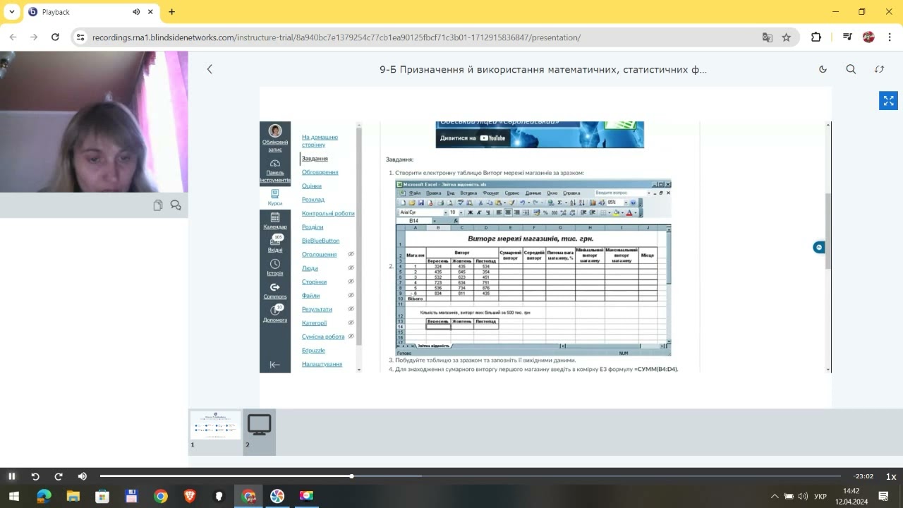Mute the playback volume speaker icon

(83, 476)
